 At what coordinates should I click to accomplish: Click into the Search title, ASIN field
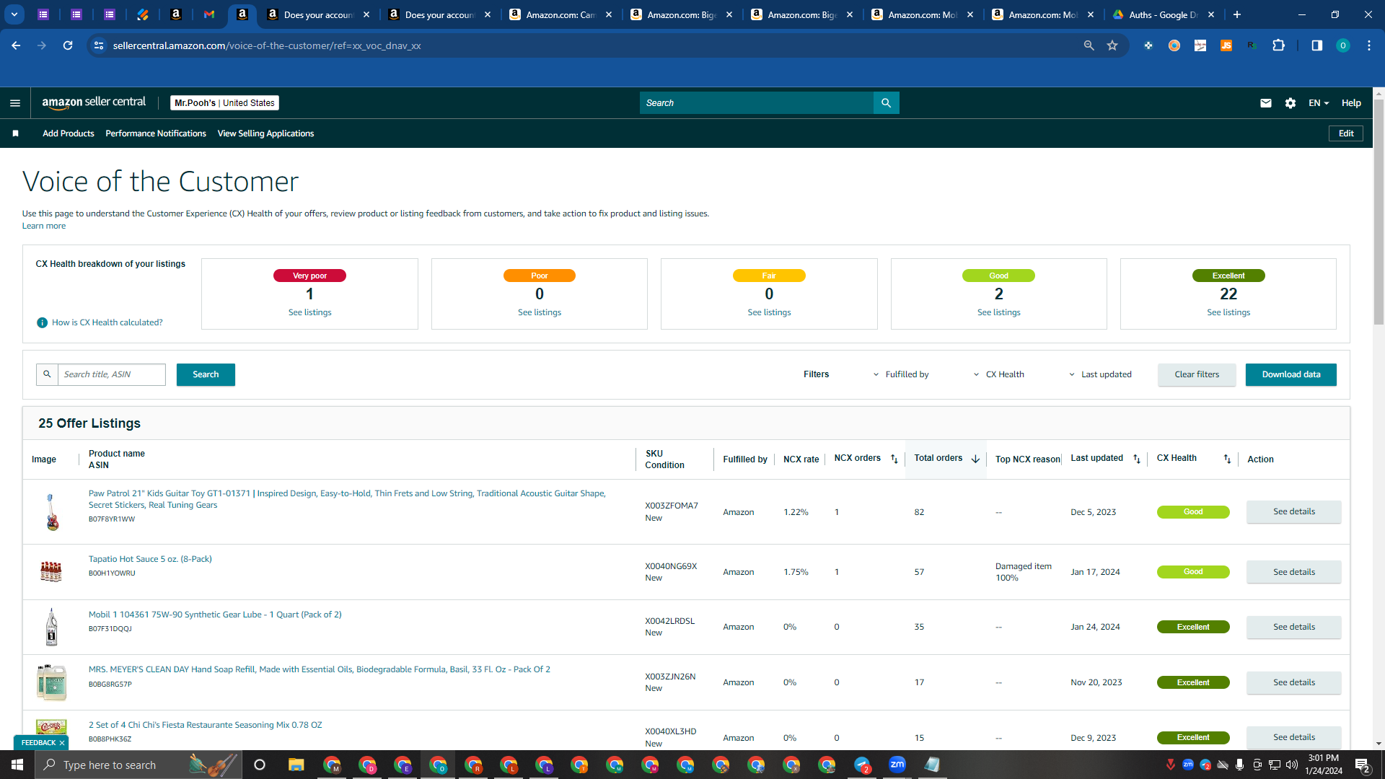point(112,374)
